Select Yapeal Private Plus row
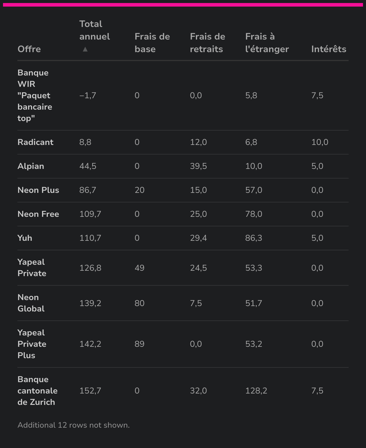 (183, 344)
